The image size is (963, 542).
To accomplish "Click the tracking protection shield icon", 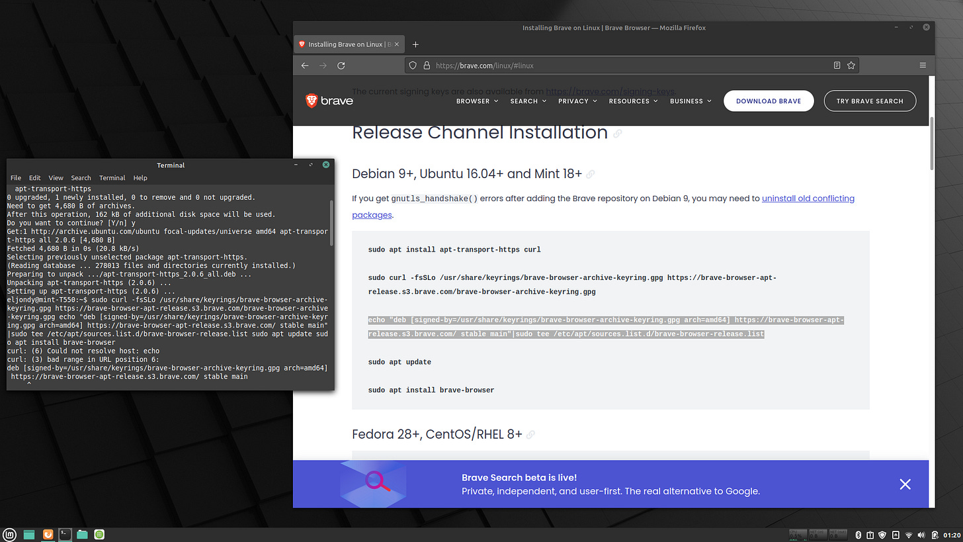I will coord(413,66).
